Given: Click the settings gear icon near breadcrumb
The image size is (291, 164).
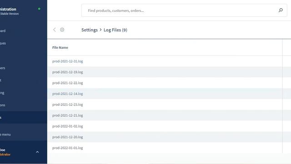Looking at the screenshot, I should 62,30.
